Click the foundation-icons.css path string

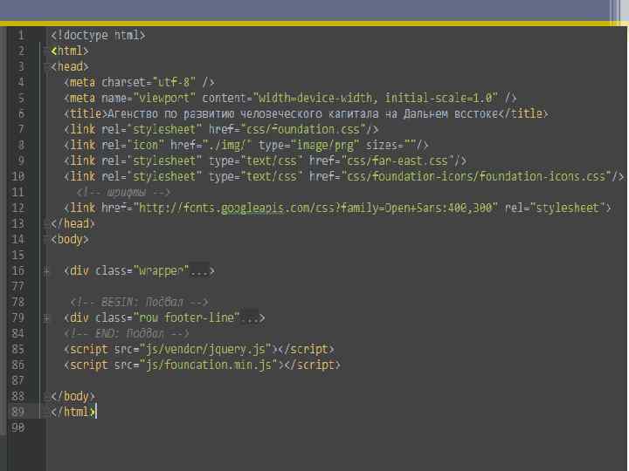pos(476,176)
